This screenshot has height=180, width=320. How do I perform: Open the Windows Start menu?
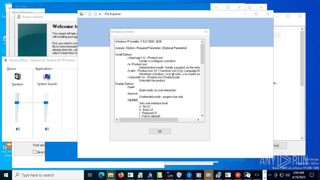pyautogui.click(x=6, y=175)
